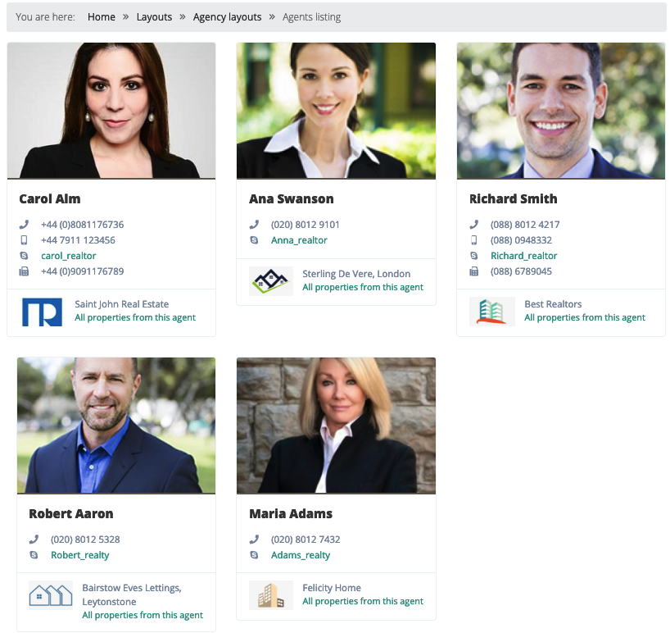This screenshot has height=633, width=670.
Task: Click the mobile icon next to +44 7911 123456
Action: pyautogui.click(x=24, y=240)
